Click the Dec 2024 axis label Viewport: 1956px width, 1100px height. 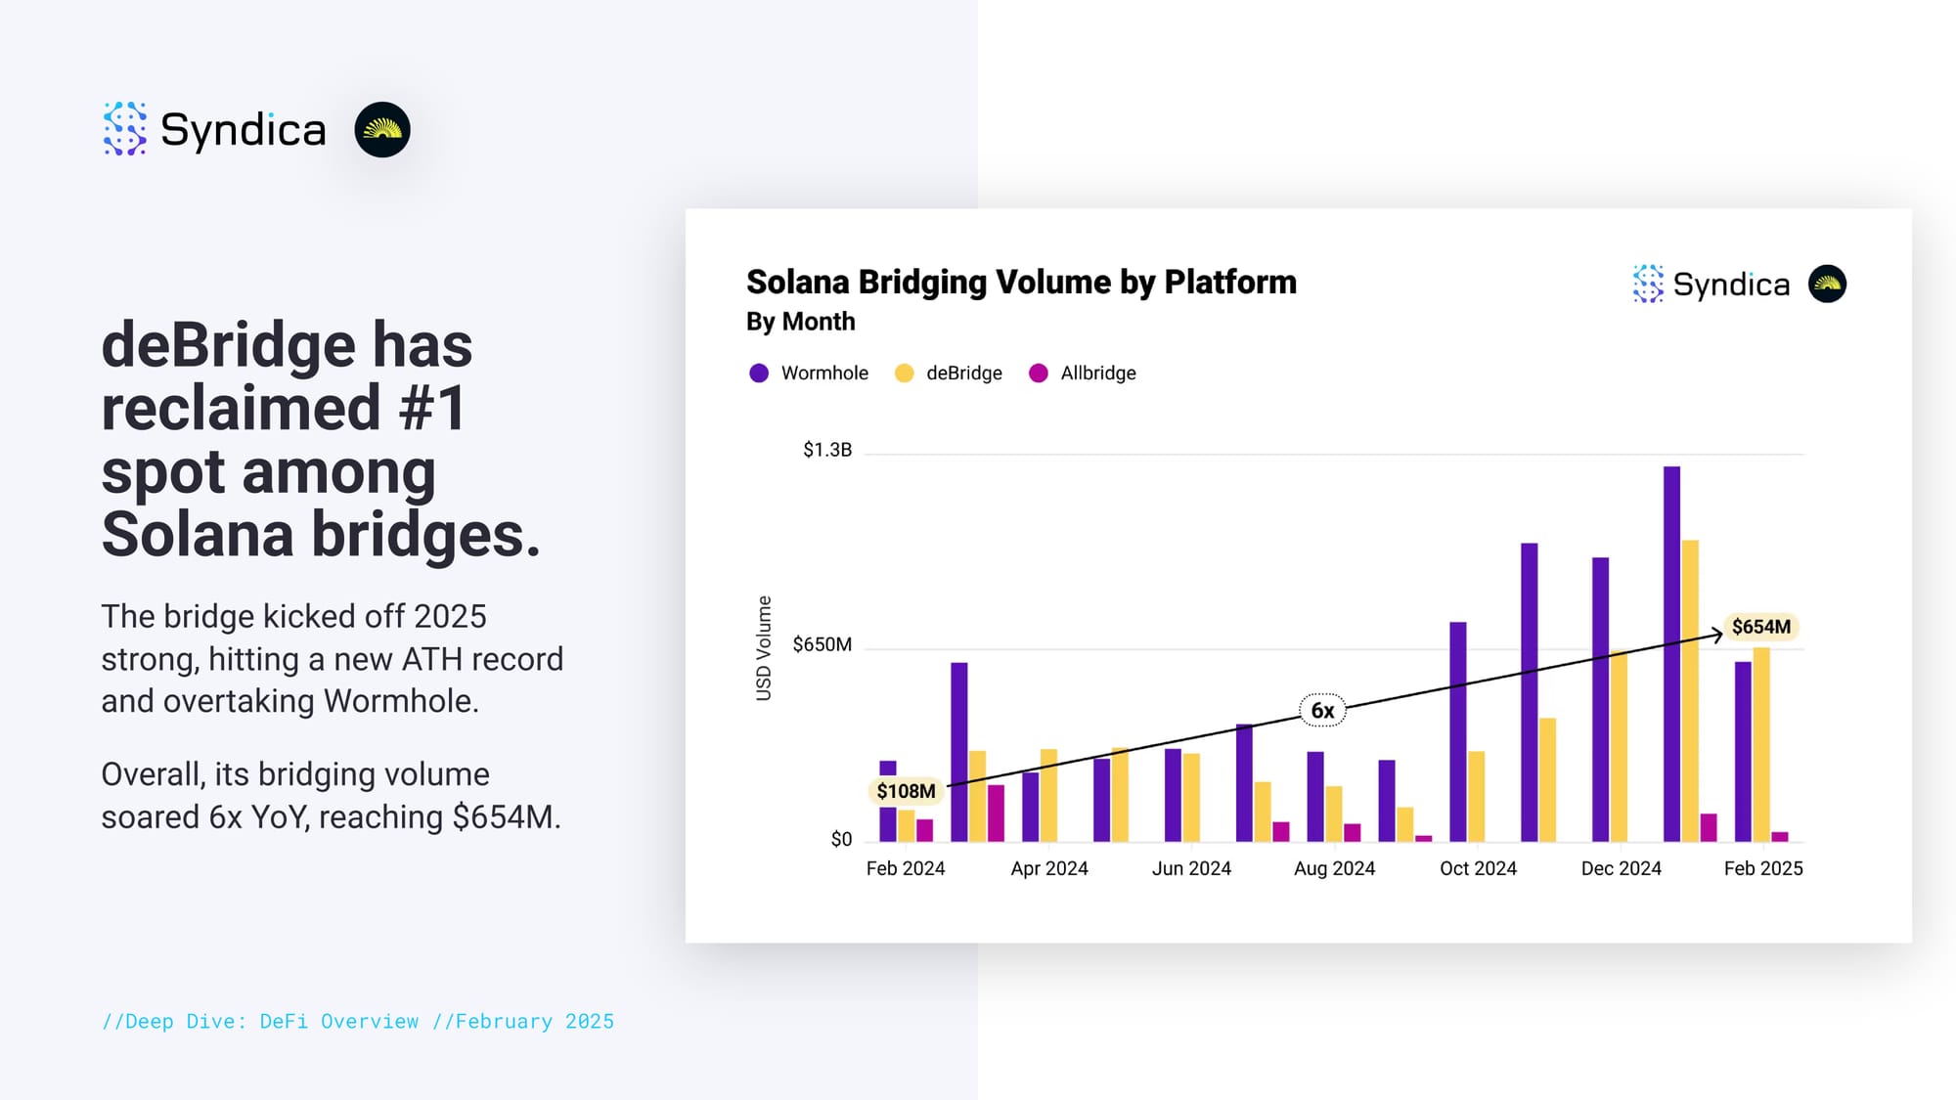click(1621, 868)
